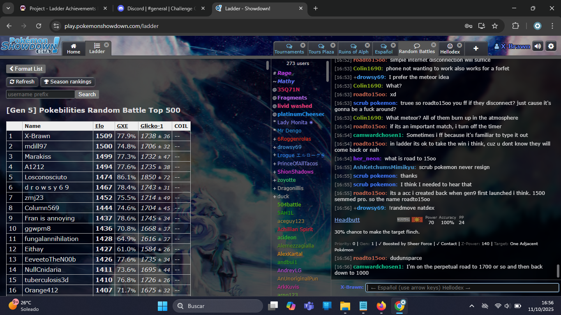
Task: Close the Tournaments room tab
Action: (303, 45)
